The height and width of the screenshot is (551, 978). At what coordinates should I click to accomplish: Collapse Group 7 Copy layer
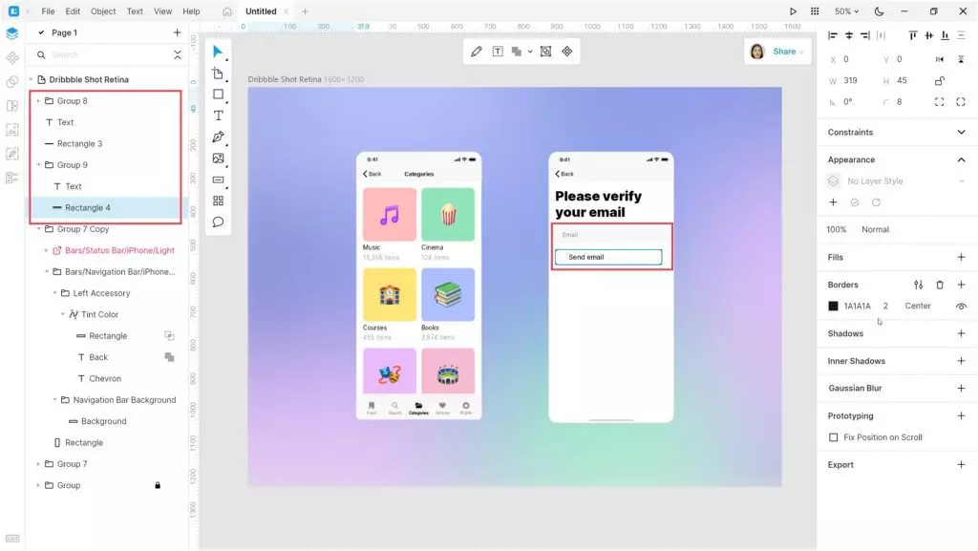tap(38, 229)
